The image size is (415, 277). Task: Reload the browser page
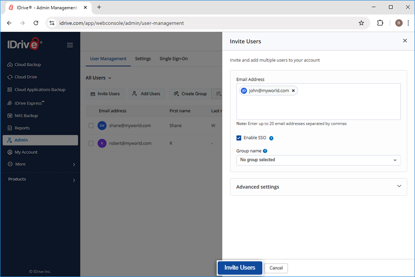[x=36, y=23]
